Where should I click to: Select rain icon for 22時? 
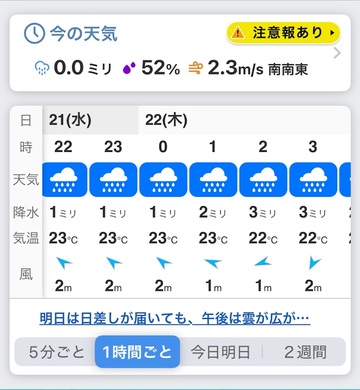[64, 180]
